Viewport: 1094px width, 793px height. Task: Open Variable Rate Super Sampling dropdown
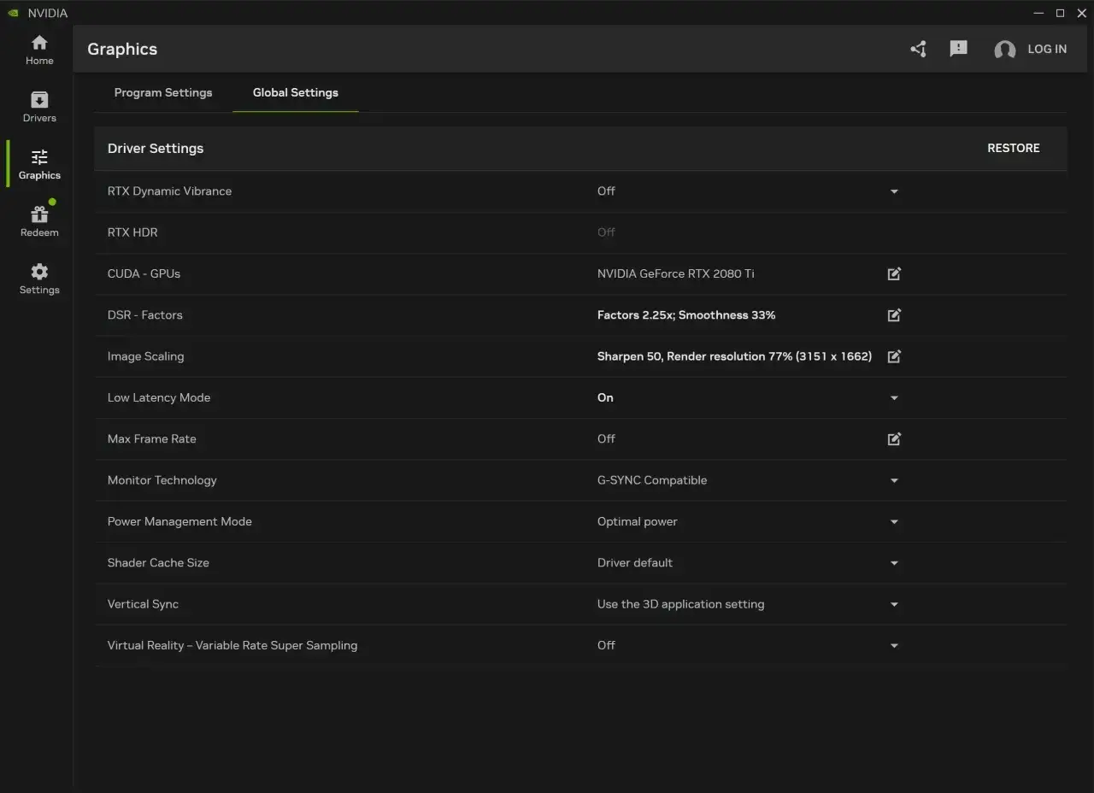[894, 646]
